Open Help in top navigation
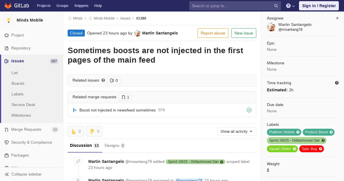Image resolution: width=344 pixels, height=181 pixels. [x=98, y=6]
